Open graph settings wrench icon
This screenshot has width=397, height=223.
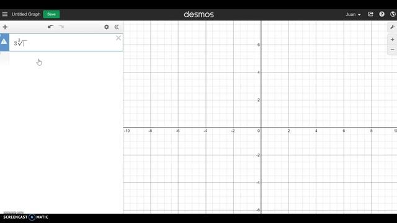coord(392,27)
